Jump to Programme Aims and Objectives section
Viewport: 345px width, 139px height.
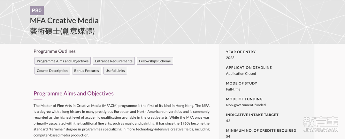pos(63,61)
